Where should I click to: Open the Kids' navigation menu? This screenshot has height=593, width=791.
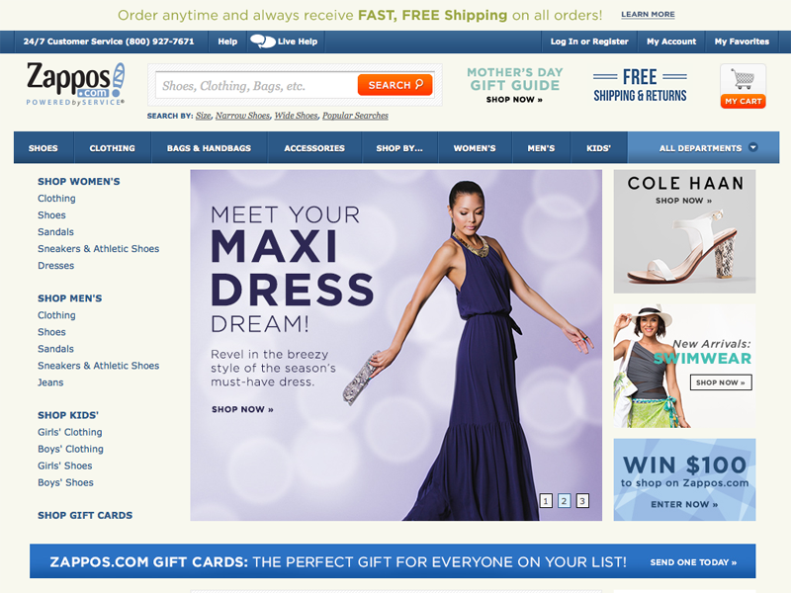pos(599,147)
